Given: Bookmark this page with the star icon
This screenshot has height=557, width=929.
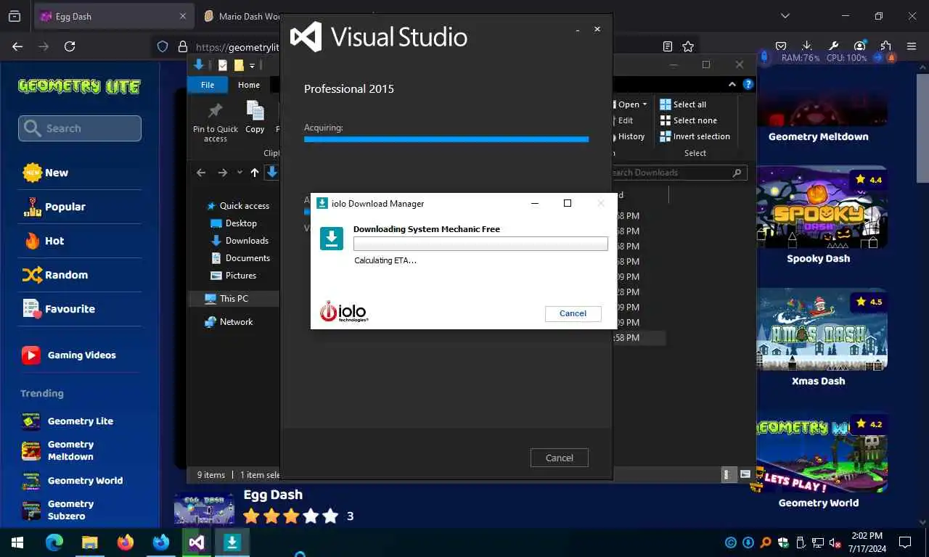Looking at the screenshot, I should [x=688, y=46].
